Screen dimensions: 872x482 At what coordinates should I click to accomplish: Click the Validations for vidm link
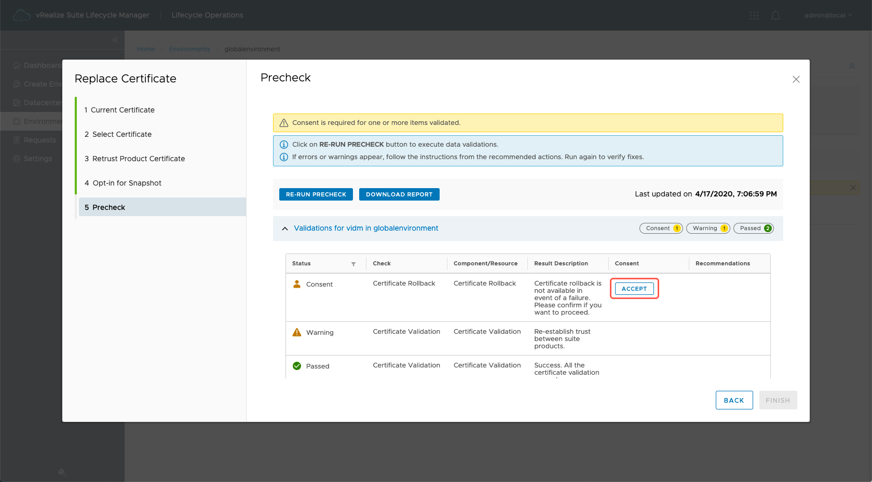(x=366, y=229)
